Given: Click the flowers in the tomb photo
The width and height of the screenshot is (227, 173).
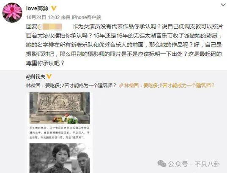Looking at the screenshot, I should (65, 118).
